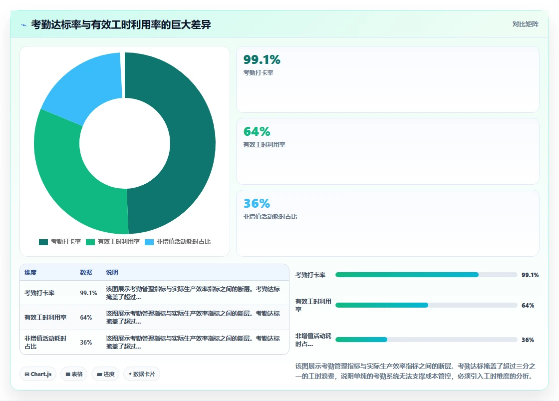Click the 99.1% value in table

click(88, 293)
